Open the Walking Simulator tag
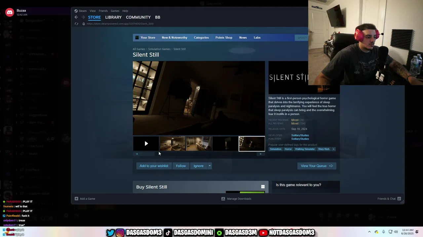 click(305, 149)
